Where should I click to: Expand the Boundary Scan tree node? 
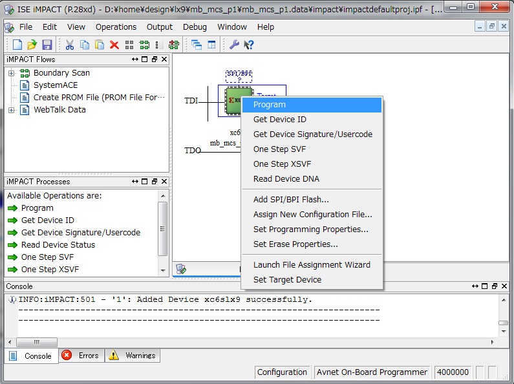pyautogui.click(x=11, y=73)
